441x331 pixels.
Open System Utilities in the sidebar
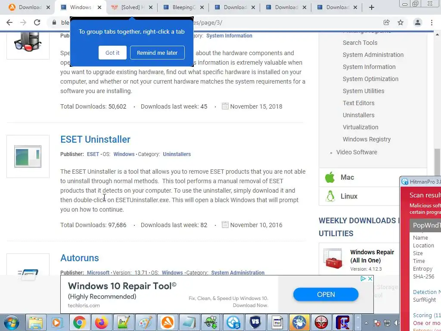(x=363, y=91)
